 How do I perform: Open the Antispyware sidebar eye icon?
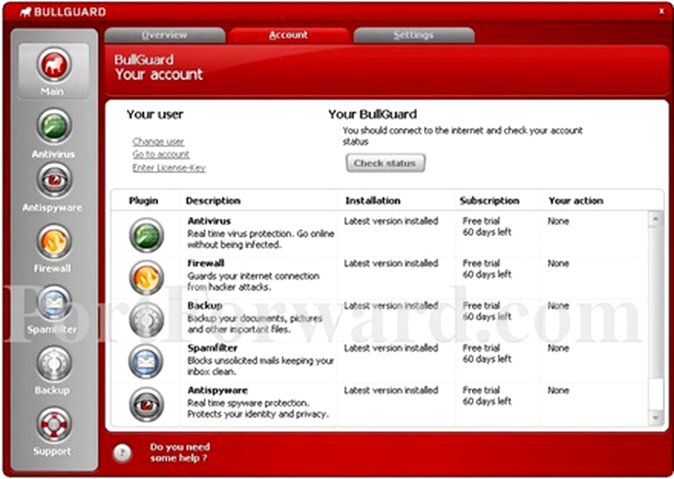(54, 180)
